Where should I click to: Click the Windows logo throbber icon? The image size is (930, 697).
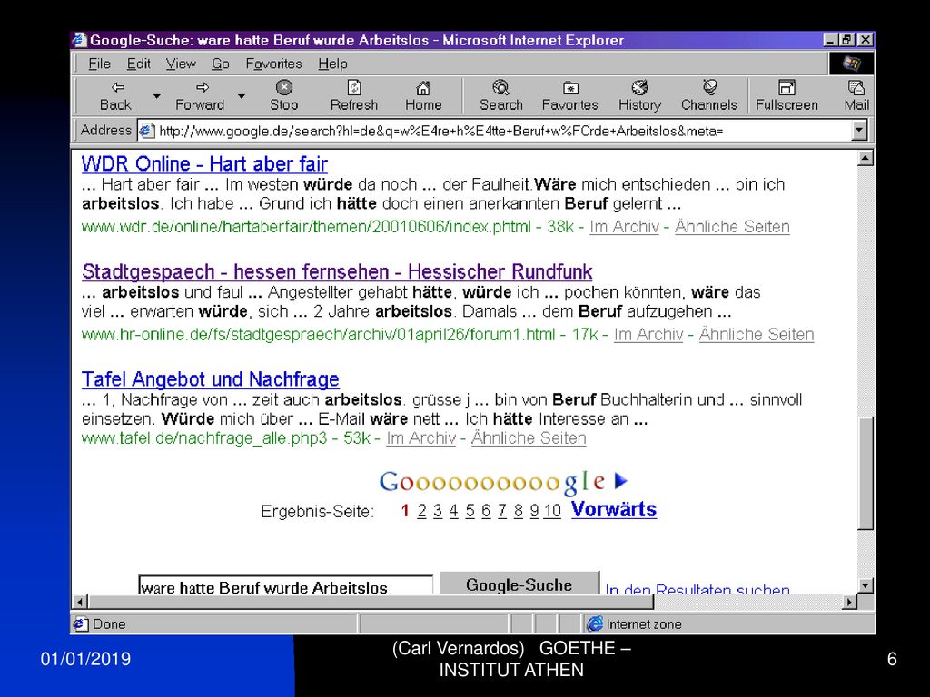coord(851,64)
